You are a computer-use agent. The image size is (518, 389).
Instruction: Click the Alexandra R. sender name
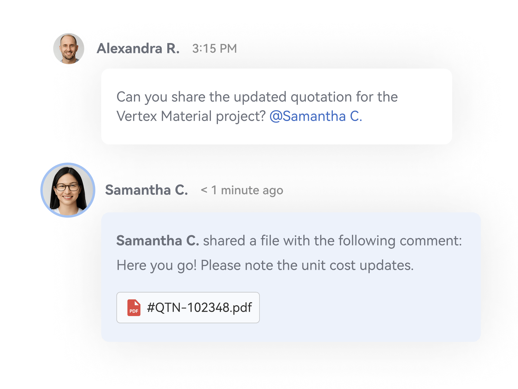pyautogui.click(x=138, y=49)
